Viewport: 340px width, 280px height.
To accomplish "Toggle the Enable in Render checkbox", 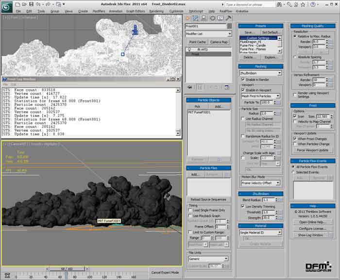I will click(243, 80).
